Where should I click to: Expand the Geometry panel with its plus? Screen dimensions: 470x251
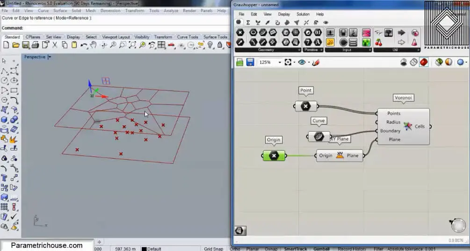coord(299,50)
